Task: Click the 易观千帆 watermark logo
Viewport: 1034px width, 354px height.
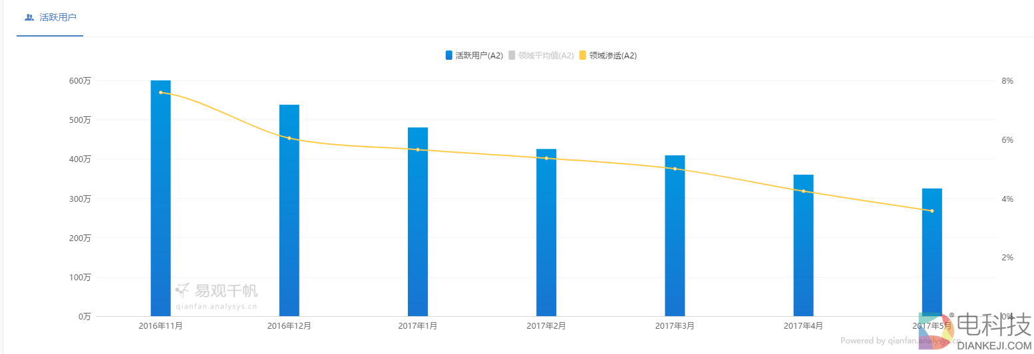Action: [216, 291]
